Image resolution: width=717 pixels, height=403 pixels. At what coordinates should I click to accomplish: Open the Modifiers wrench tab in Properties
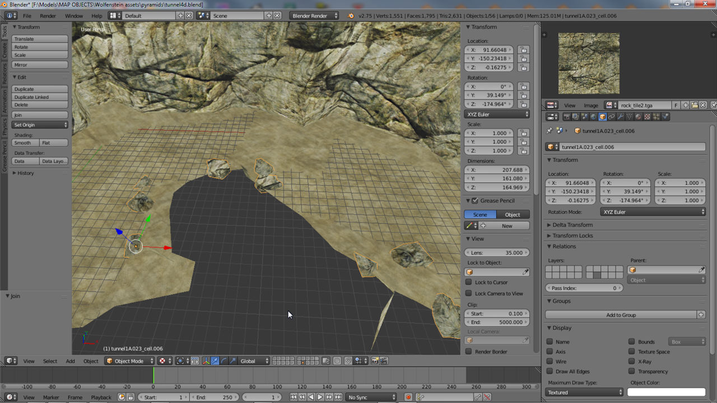(x=620, y=117)
